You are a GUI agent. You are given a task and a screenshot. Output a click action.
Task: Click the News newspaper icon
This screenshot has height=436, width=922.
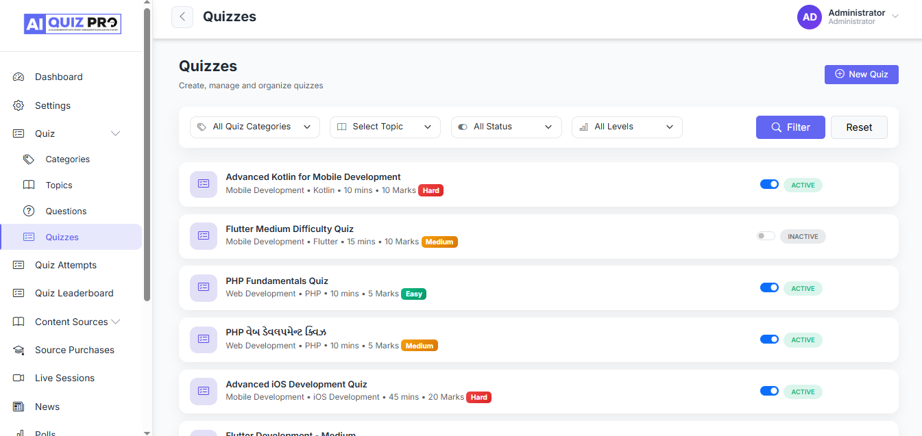[19, 407]
